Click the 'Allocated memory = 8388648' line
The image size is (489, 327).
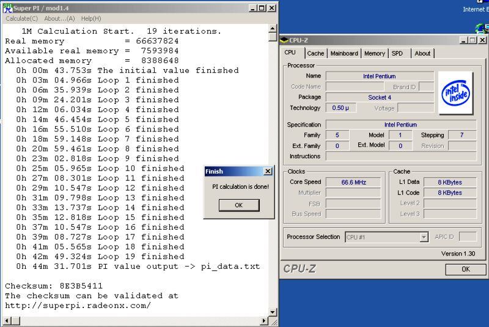point(92,61)
